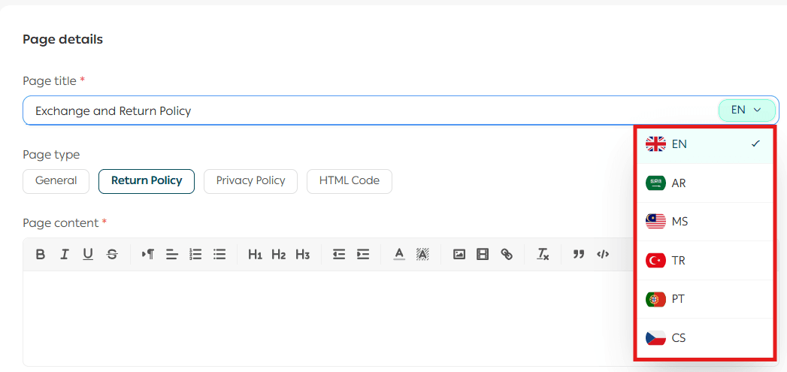This screenshot has width=787, height=372.
Task: Choose the Privacy Policy page type
Action: click(250, 181)
